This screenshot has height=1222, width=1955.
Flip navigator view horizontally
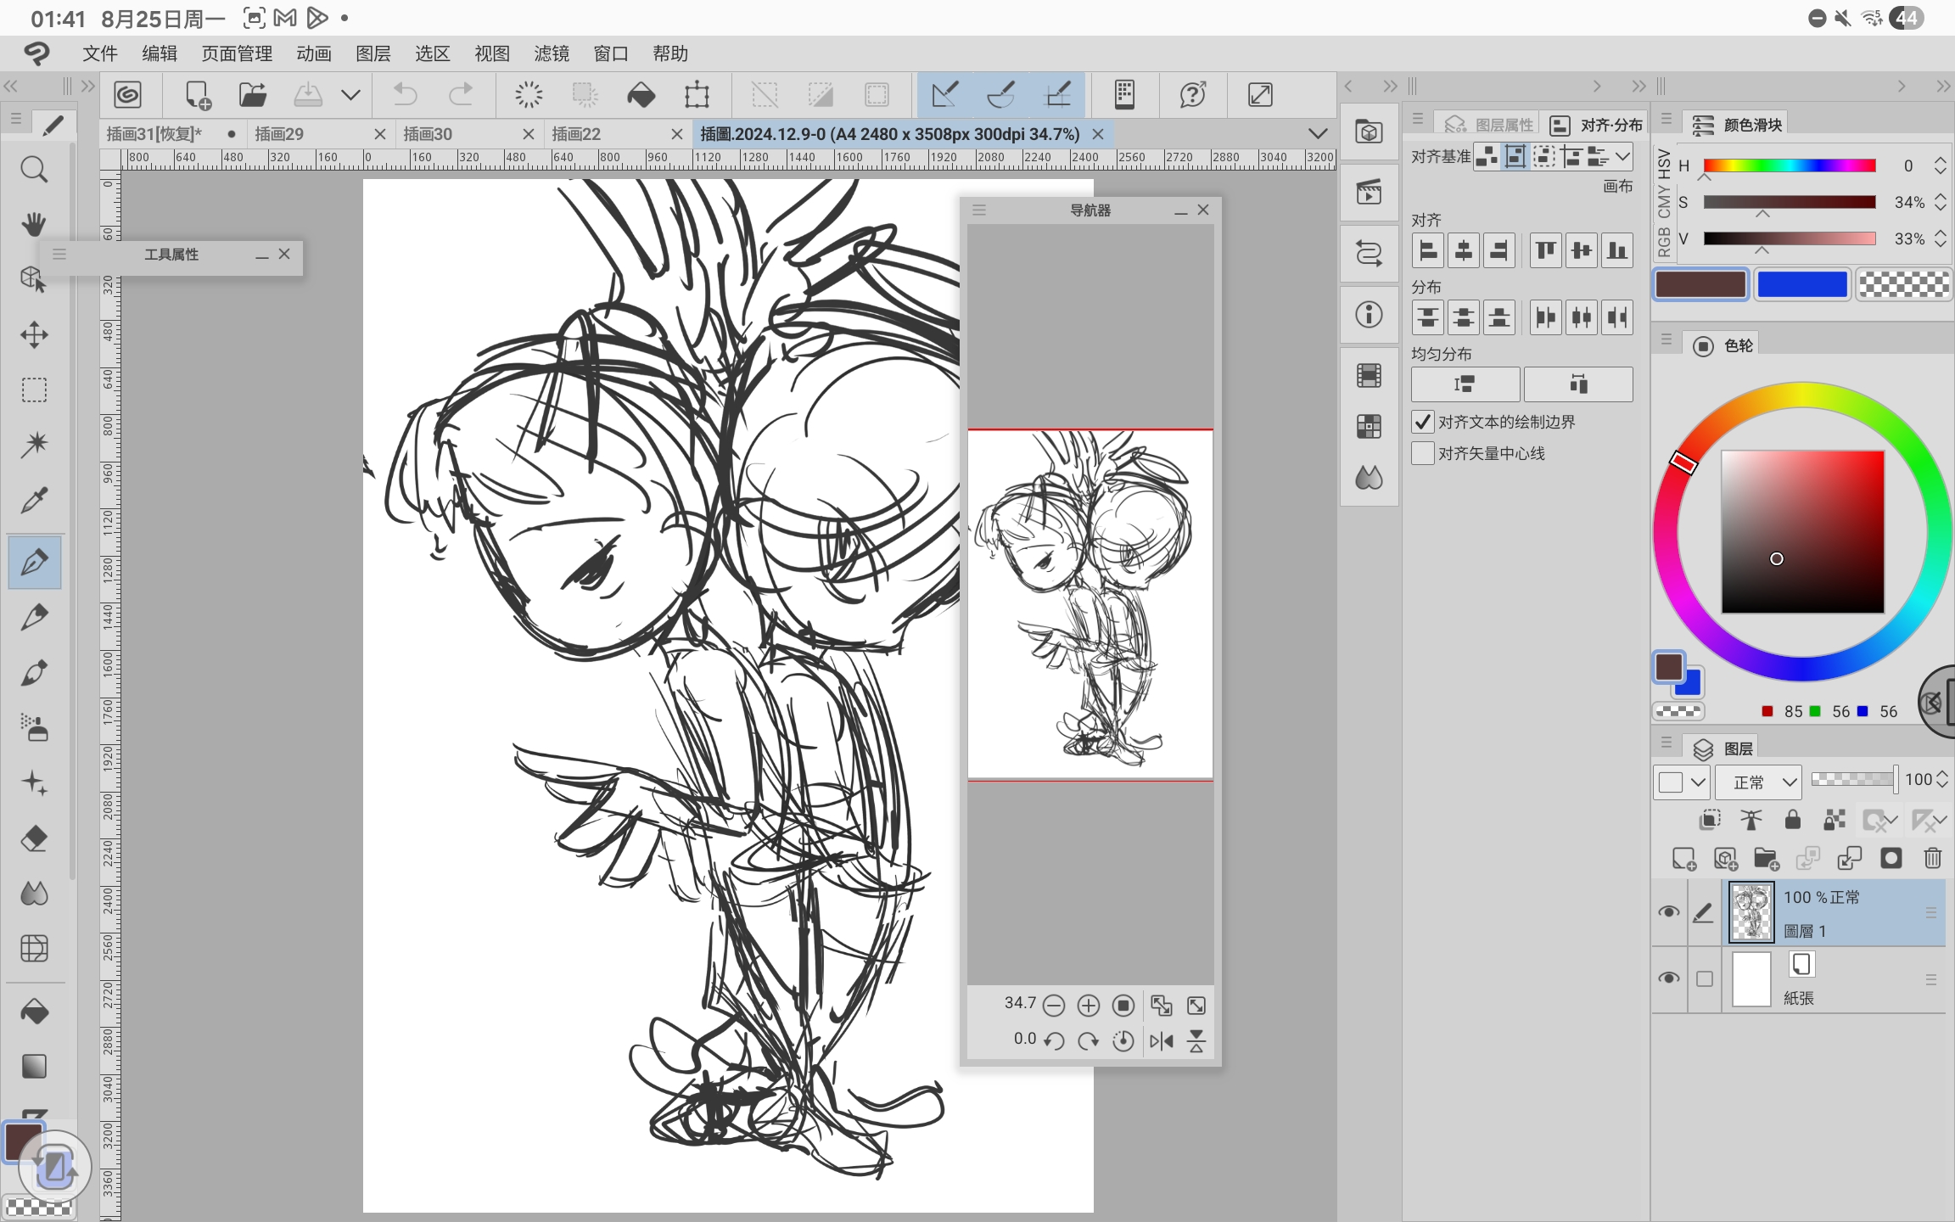[x=1161, y=1040]
